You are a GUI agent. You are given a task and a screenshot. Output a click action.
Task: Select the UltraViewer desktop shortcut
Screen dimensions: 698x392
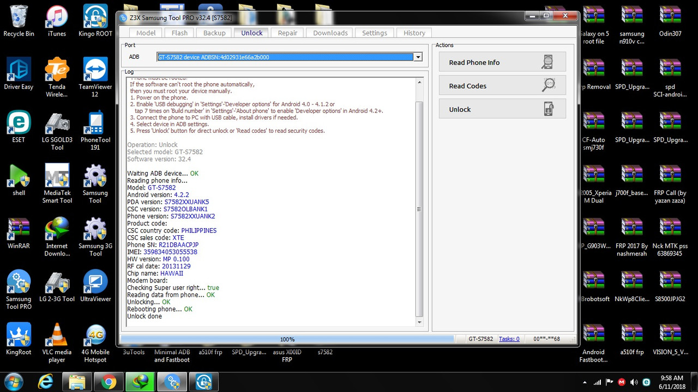pyautogui.click(x=95, y=286)
